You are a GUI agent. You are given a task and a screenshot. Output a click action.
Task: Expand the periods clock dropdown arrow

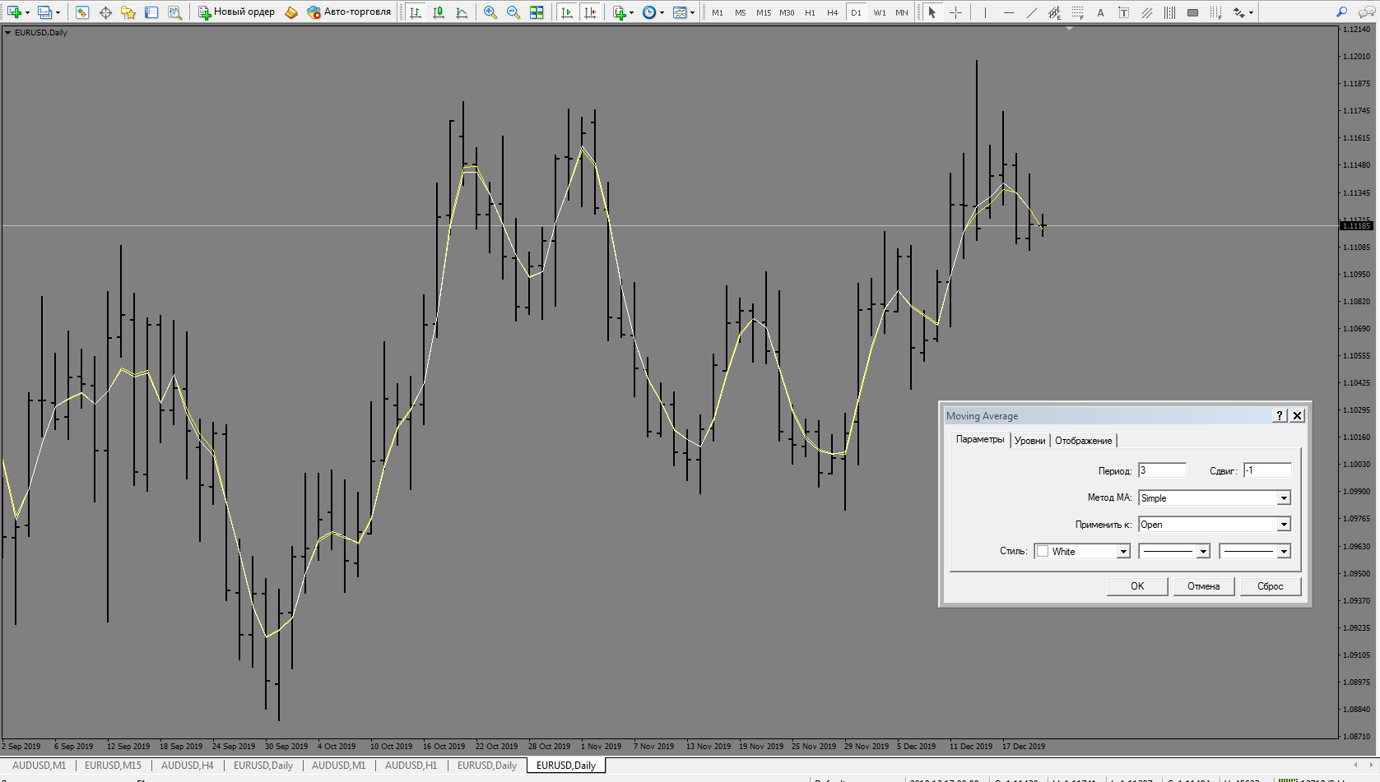point(662,12)
